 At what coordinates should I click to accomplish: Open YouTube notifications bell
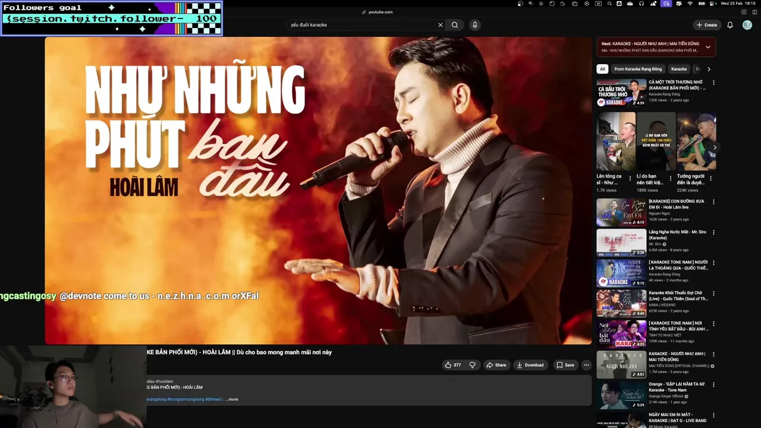coord(730,25)
